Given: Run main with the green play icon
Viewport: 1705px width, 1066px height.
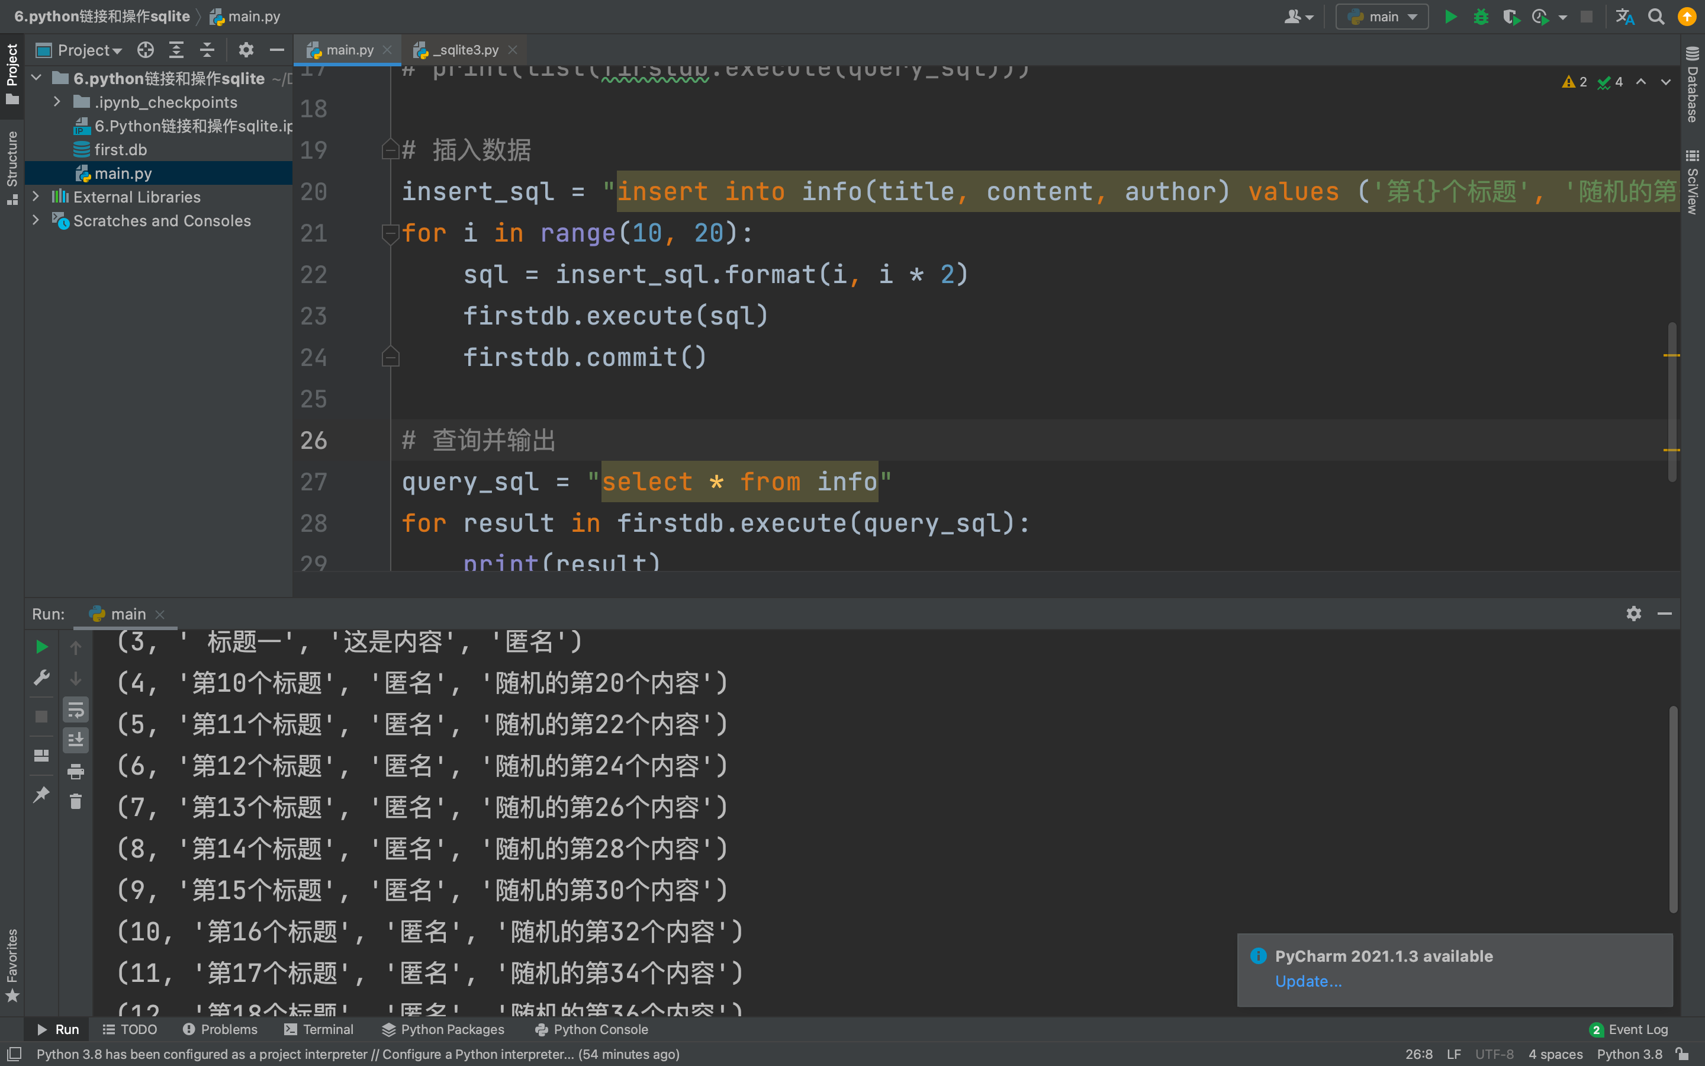Looking at the screenshot, I should pyautogui.click(x=1450, y=16).
